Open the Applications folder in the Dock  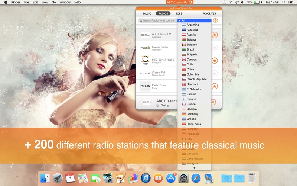coord(239,179)
